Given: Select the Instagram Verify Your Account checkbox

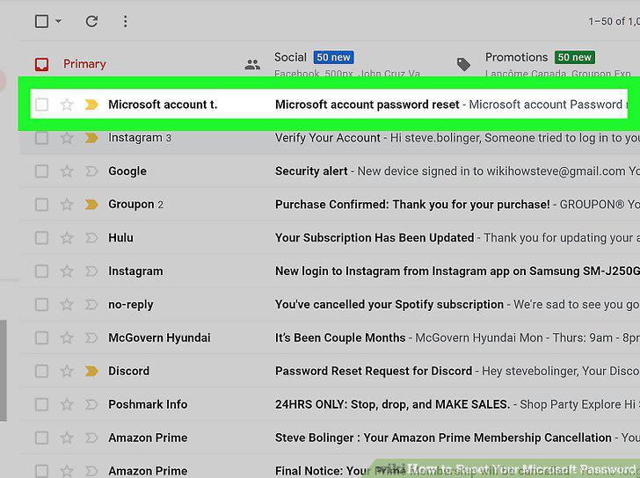Looking at the screenshot, I should [x=41, y=138].
